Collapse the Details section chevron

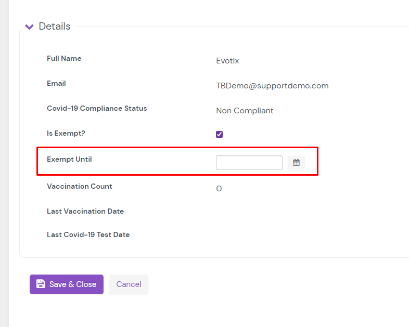pos(30,27)
